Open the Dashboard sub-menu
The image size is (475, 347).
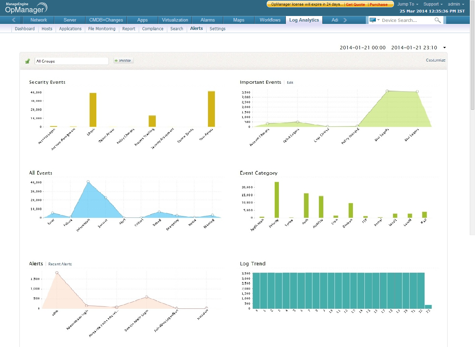[x=25, y=29]
